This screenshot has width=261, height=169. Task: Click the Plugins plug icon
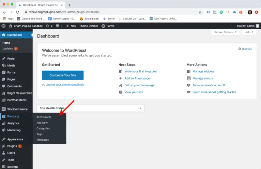click(4, 146)
